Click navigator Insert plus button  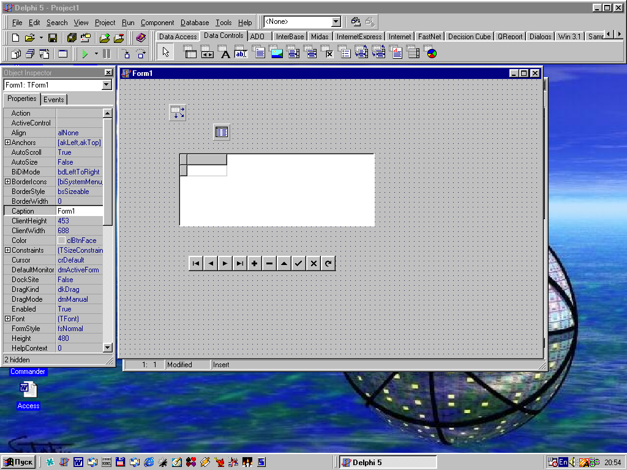click(x=254, y=263)
